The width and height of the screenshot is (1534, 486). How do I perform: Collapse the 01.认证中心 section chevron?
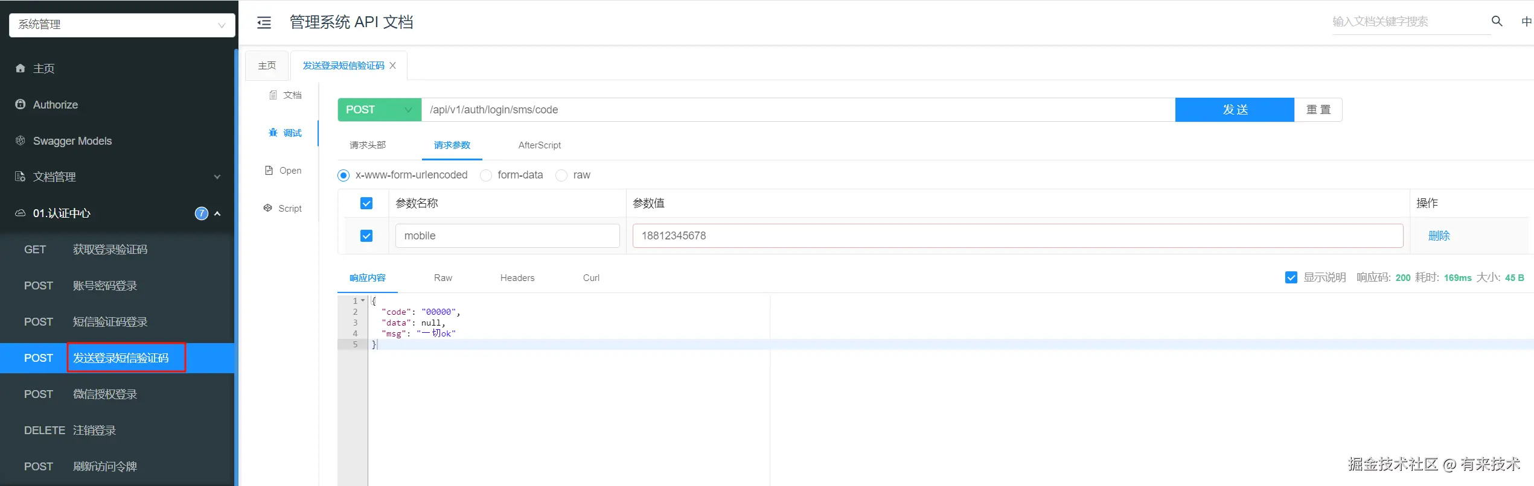pos(217,213)
